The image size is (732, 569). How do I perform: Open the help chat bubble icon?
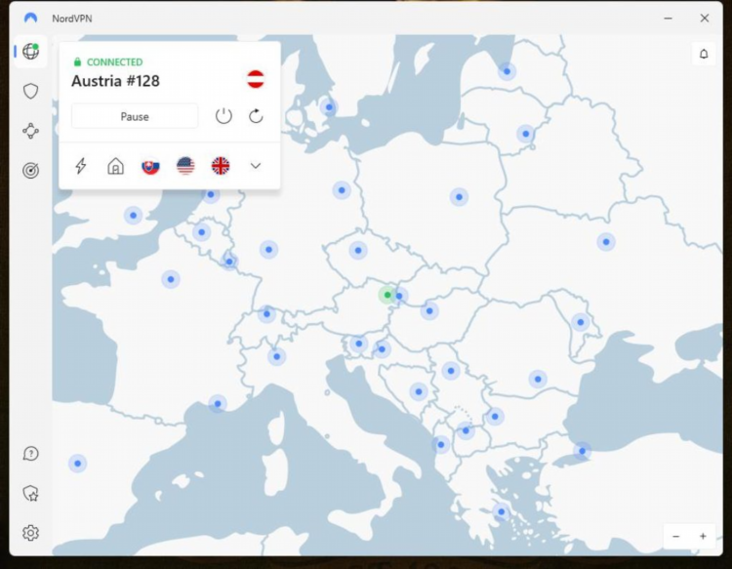tap(31, 454)
